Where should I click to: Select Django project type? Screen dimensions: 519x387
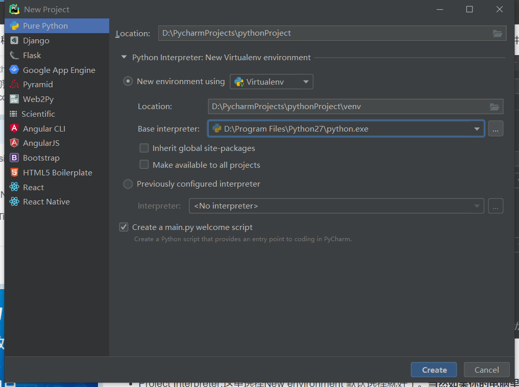point(57,40)
